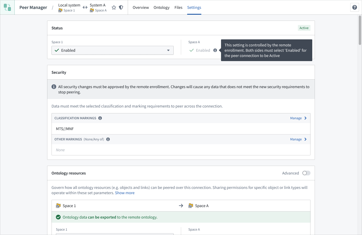Screen dimensions: 362x235
Task: Click the Active status badge
Action: point(304,28)
